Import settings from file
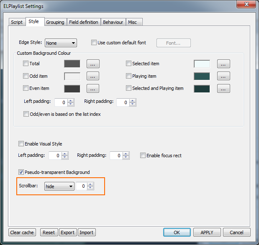The image size is (259, 245). click(87, 232)
